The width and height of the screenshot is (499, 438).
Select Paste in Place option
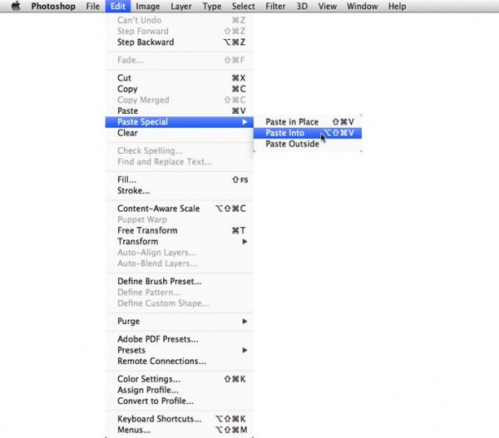292,122
